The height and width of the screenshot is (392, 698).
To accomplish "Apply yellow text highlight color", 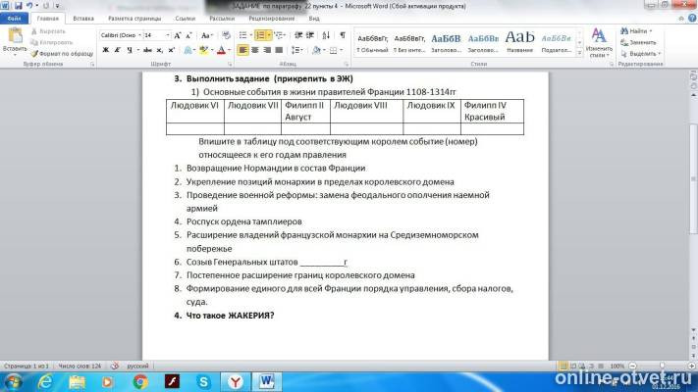I will coord(204,50).
